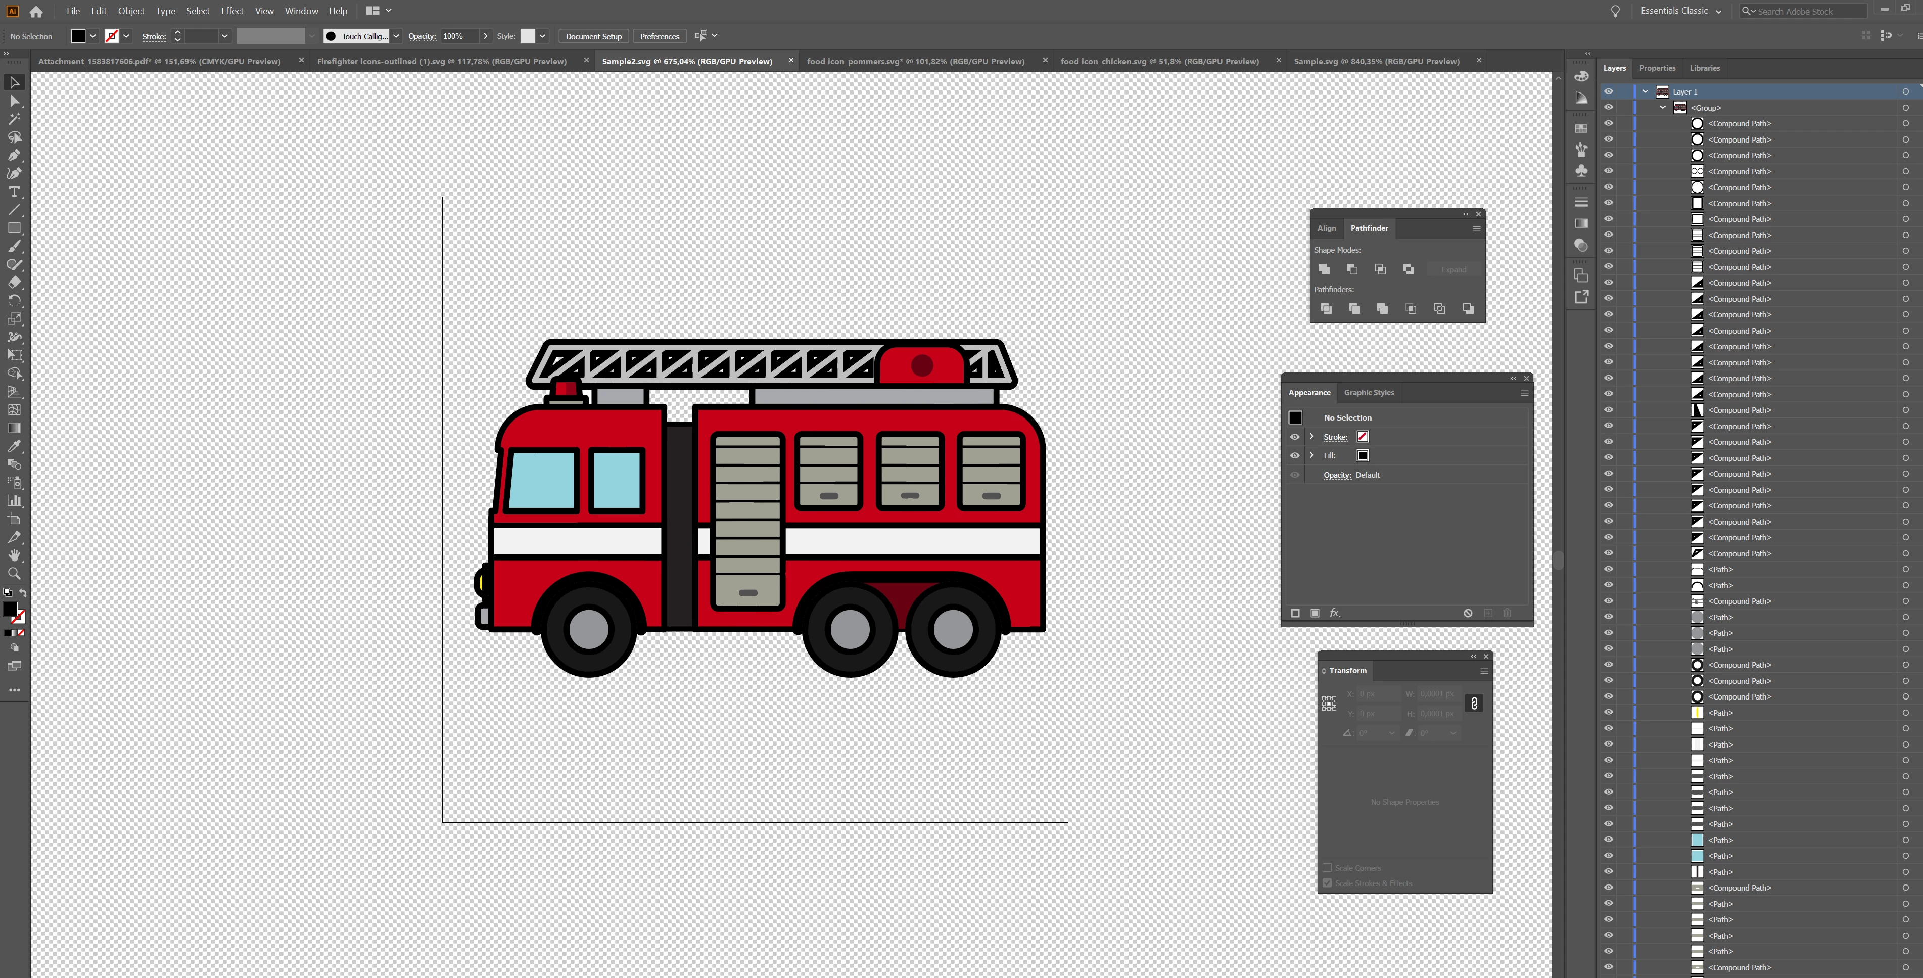Click the fill color swatch in control bar
1923x978 pixels.
point(78,36)
